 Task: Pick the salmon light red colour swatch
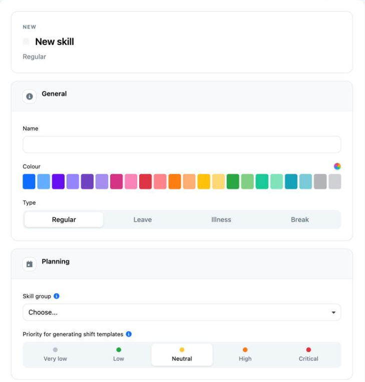[160, 182]
